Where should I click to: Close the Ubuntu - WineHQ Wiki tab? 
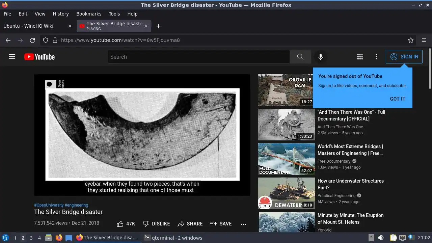click(70, 26)
